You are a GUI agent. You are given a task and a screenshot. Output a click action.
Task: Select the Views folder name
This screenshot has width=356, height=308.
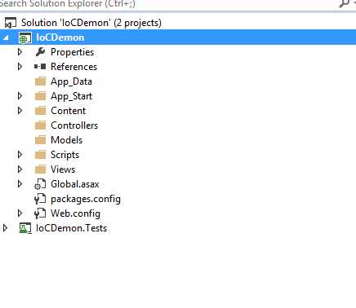pyautogui.click(x=63, y=169)
